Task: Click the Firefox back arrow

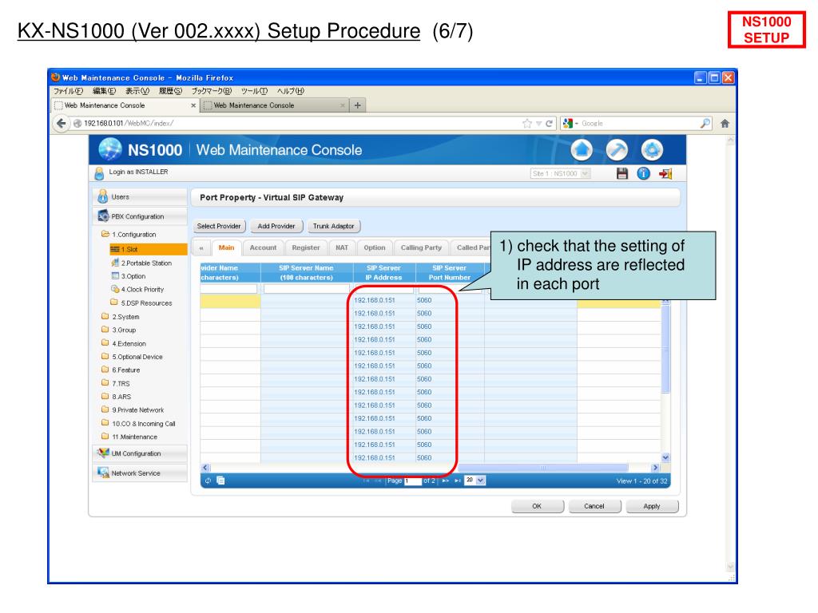Action: [62, 124]
